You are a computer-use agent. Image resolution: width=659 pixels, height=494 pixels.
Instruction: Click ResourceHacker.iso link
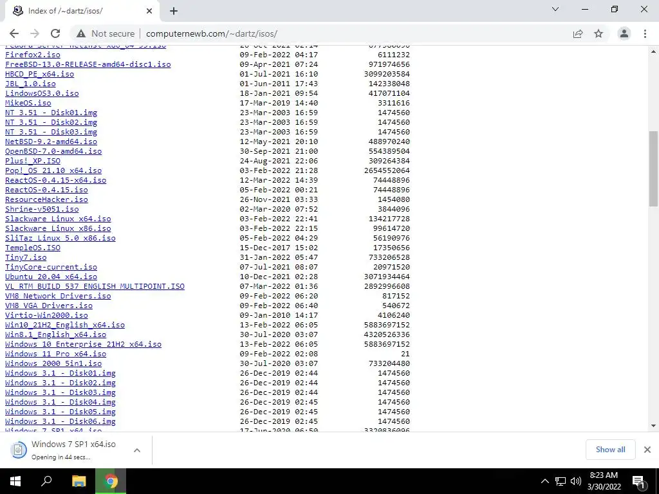[46, 199]
